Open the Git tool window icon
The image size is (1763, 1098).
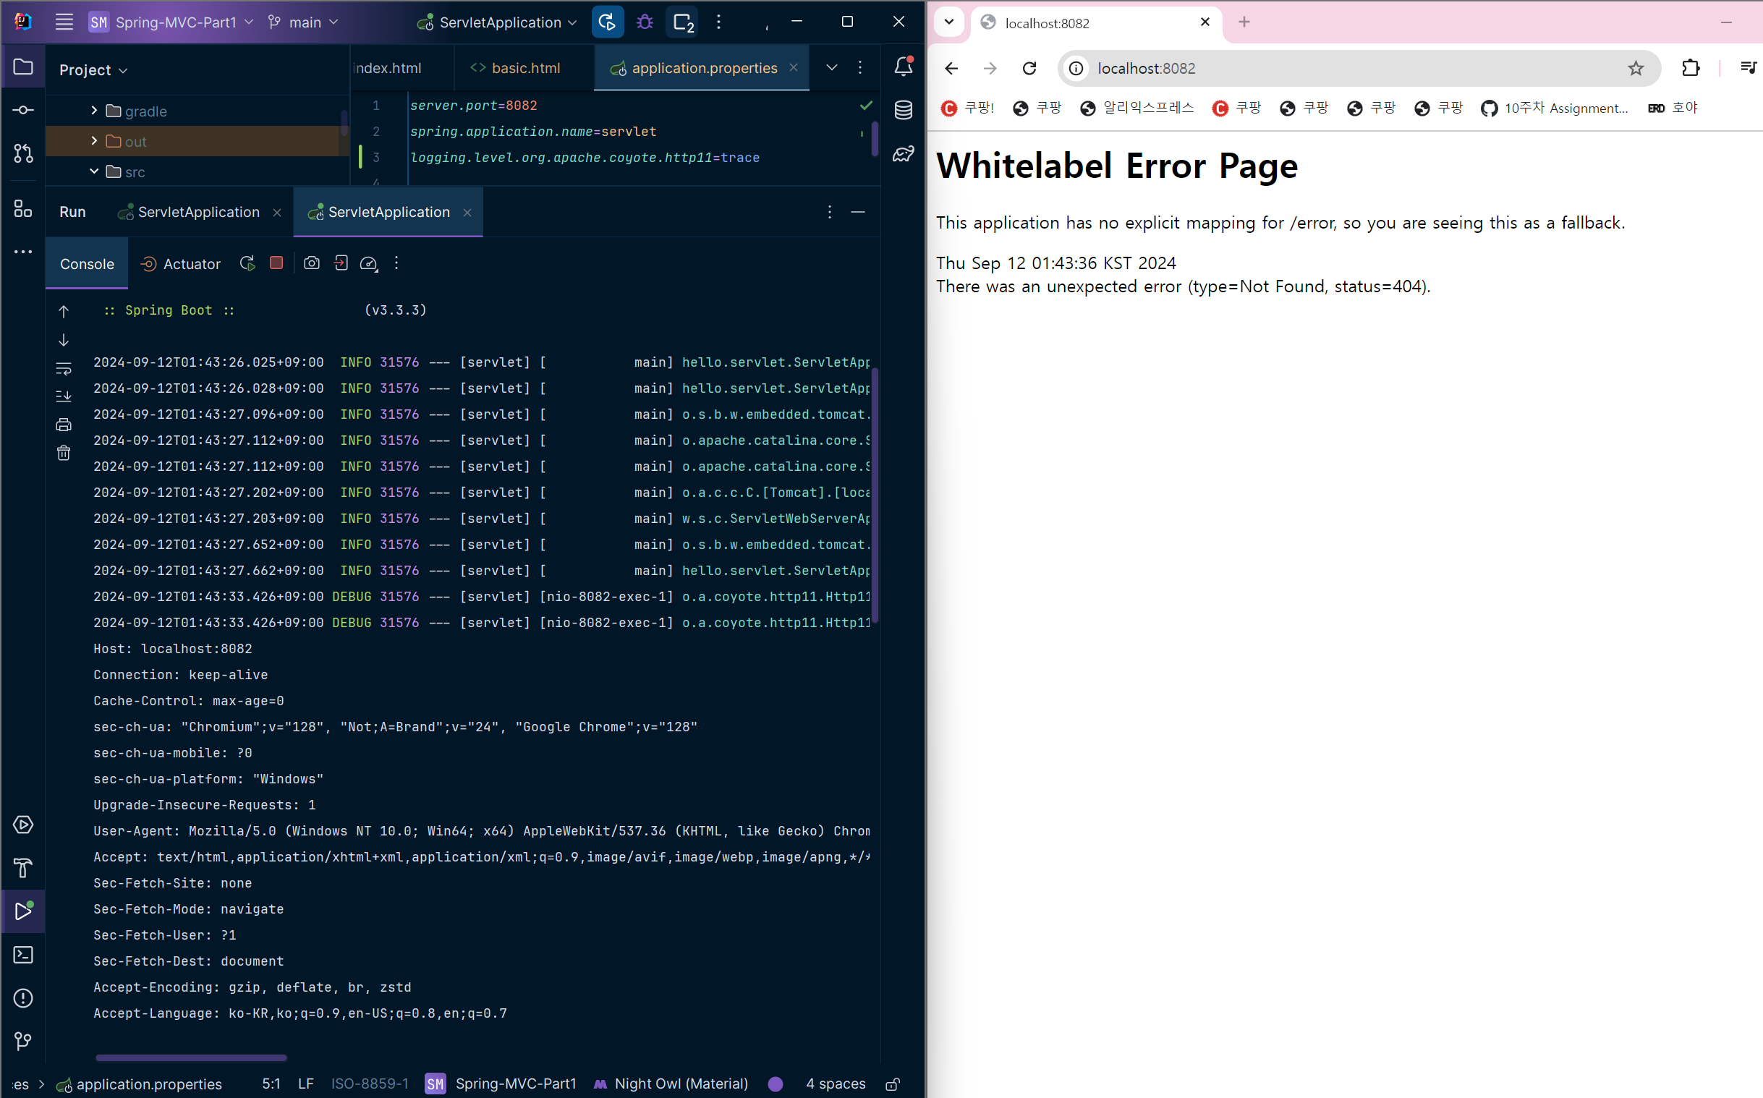coord(23,1042)
